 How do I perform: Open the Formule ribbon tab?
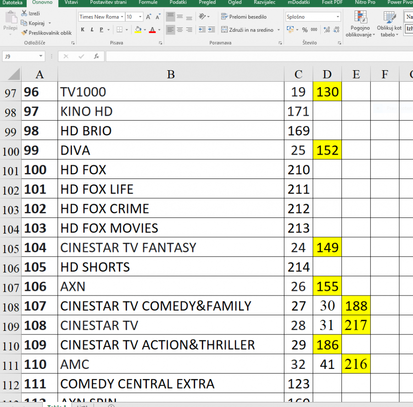148,3
